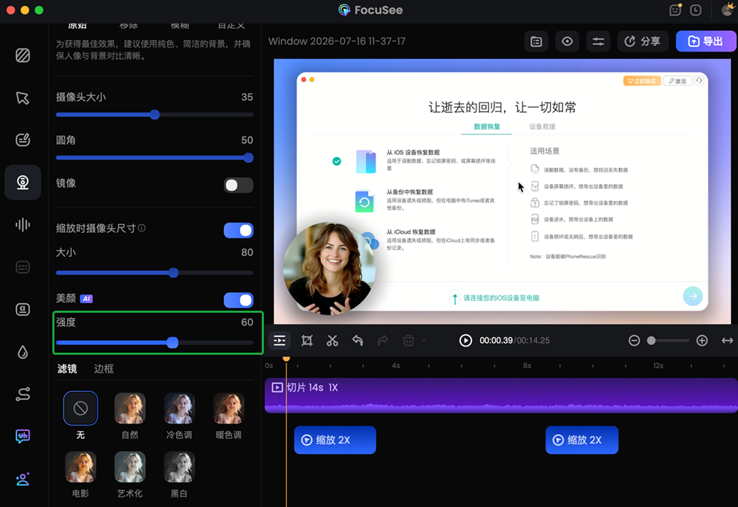
Task: Switch to the 边框 tab
Action: pos(103,369)
